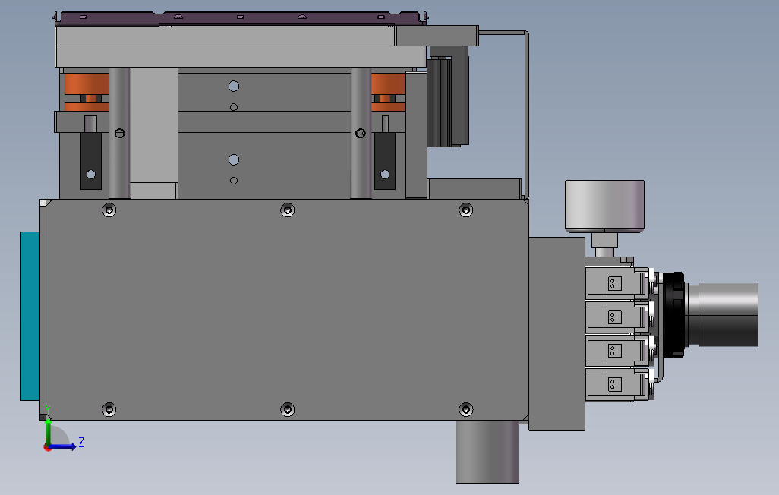Screen dimensions: 779x495
Task: Click the blue Z axis of the triad
Action: (64, 446)
